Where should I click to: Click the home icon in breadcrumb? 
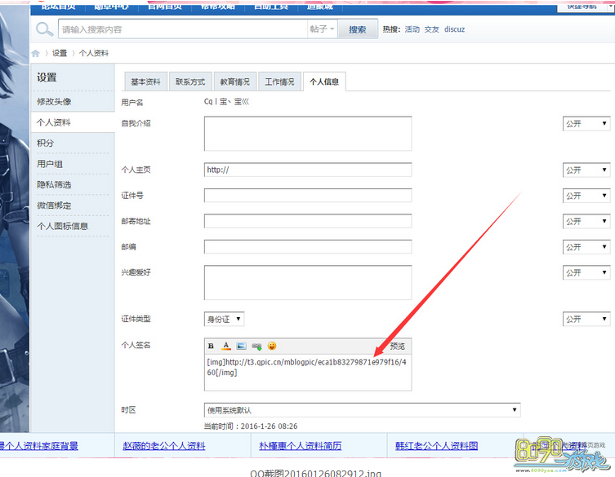36,53
